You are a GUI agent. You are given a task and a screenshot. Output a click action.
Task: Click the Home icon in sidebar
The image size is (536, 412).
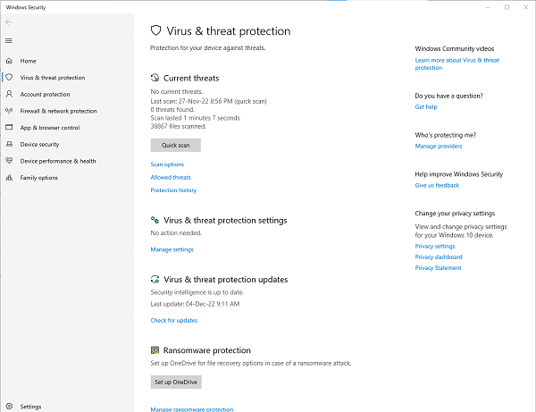[10, 61]
